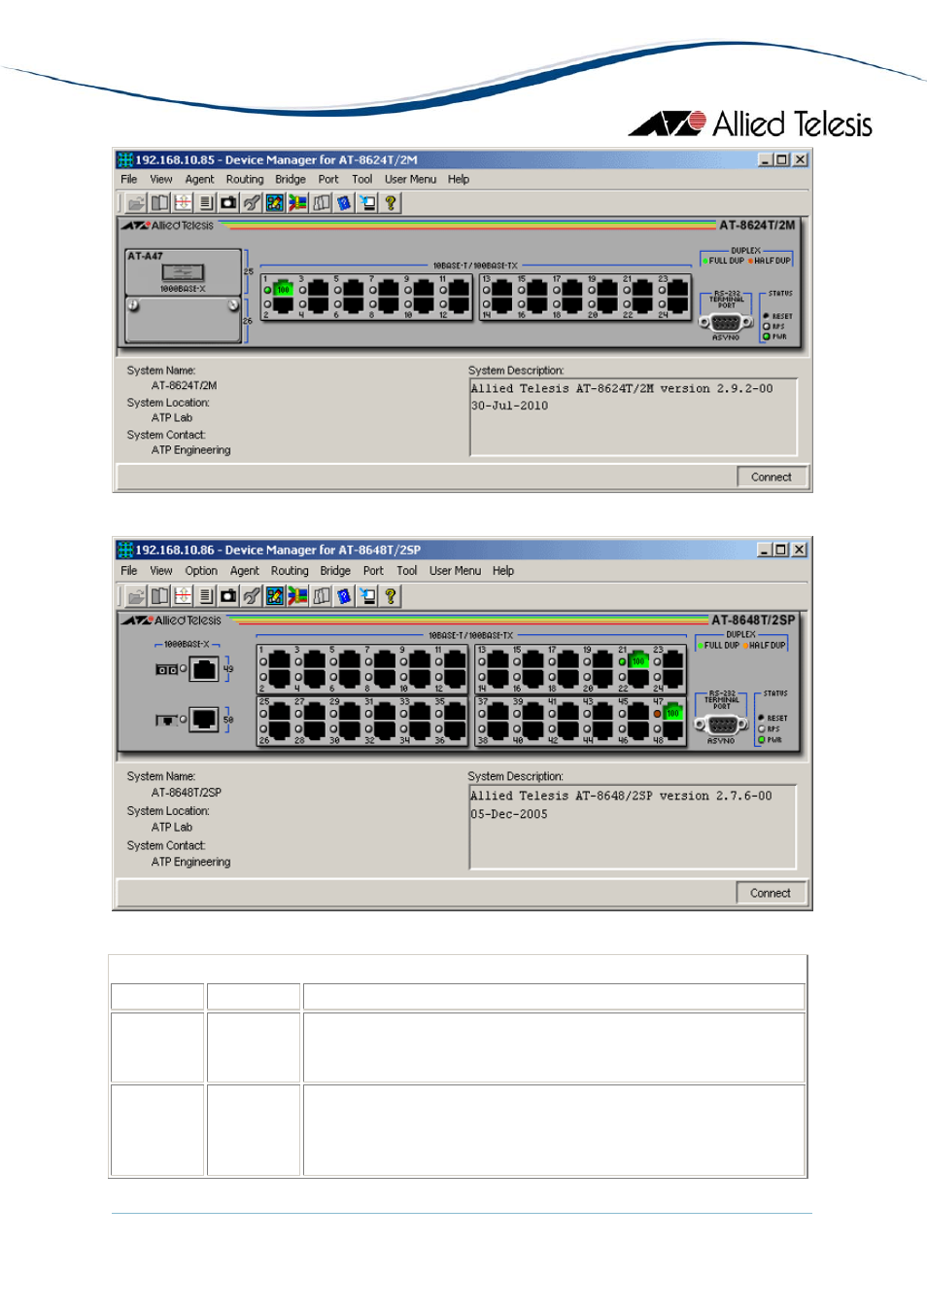Click the colorful graph icon in AT-8624T/2M toolbar
Viewport: 927px width, 1313px height.
tap(275, 202)
